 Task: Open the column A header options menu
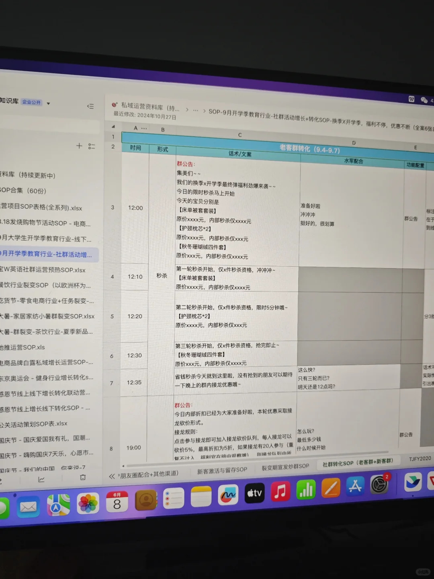pos(143,127)
